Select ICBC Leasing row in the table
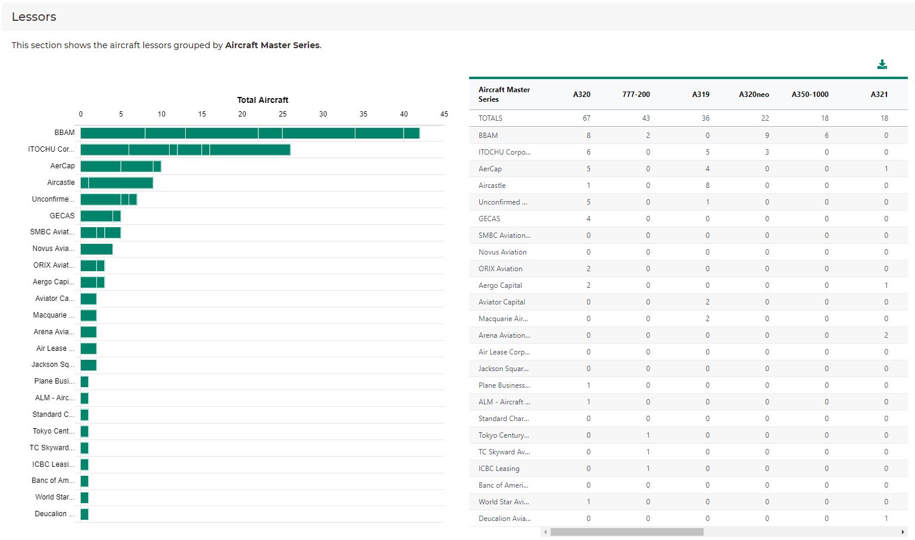Image resolution: width=915 pixels, height=540 pixels. pyautogui.click(x=688, y=469)
